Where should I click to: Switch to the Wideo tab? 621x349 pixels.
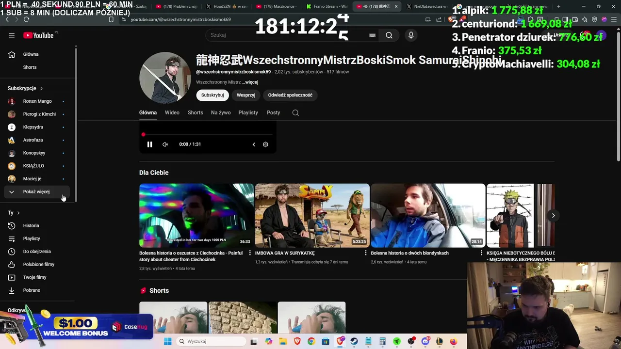coord(172,112)
